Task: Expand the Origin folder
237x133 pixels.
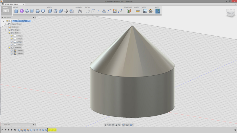Action: click(6, 30)
